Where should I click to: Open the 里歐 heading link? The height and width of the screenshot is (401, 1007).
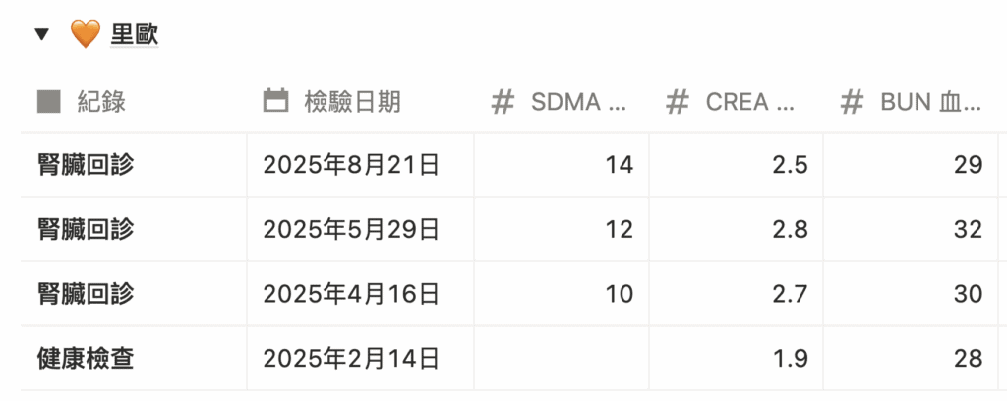pos(135,34)
